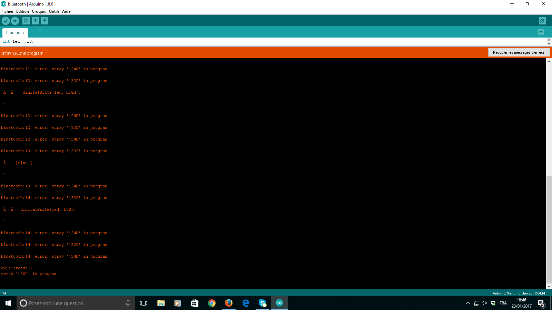The width and height of the screenshot is (552, 310).
Task: Open Firefox from the taskbar
Action: (228, 303)
